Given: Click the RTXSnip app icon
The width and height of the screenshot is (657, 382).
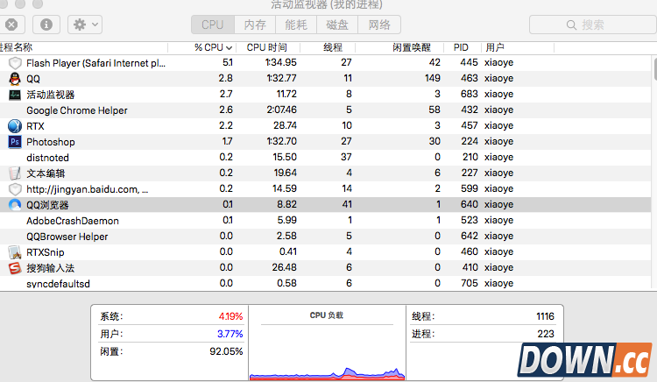Looking at the screenshot, I should [x=15, y=252].
